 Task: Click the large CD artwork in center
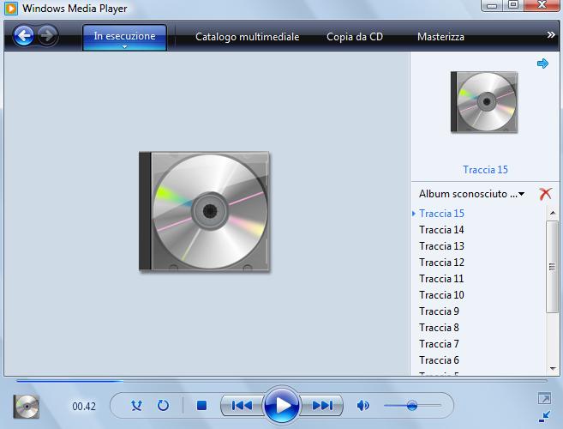(x=204, y=211)
